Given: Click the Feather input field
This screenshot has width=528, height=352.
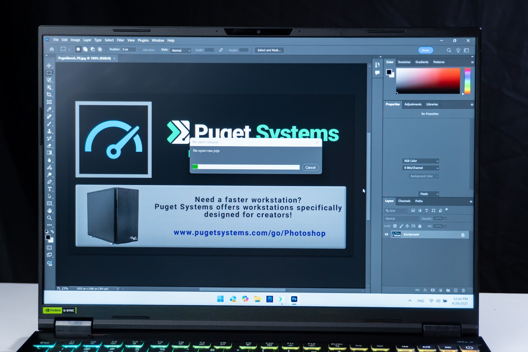Looking at the screenshot, I should point(129,50).
